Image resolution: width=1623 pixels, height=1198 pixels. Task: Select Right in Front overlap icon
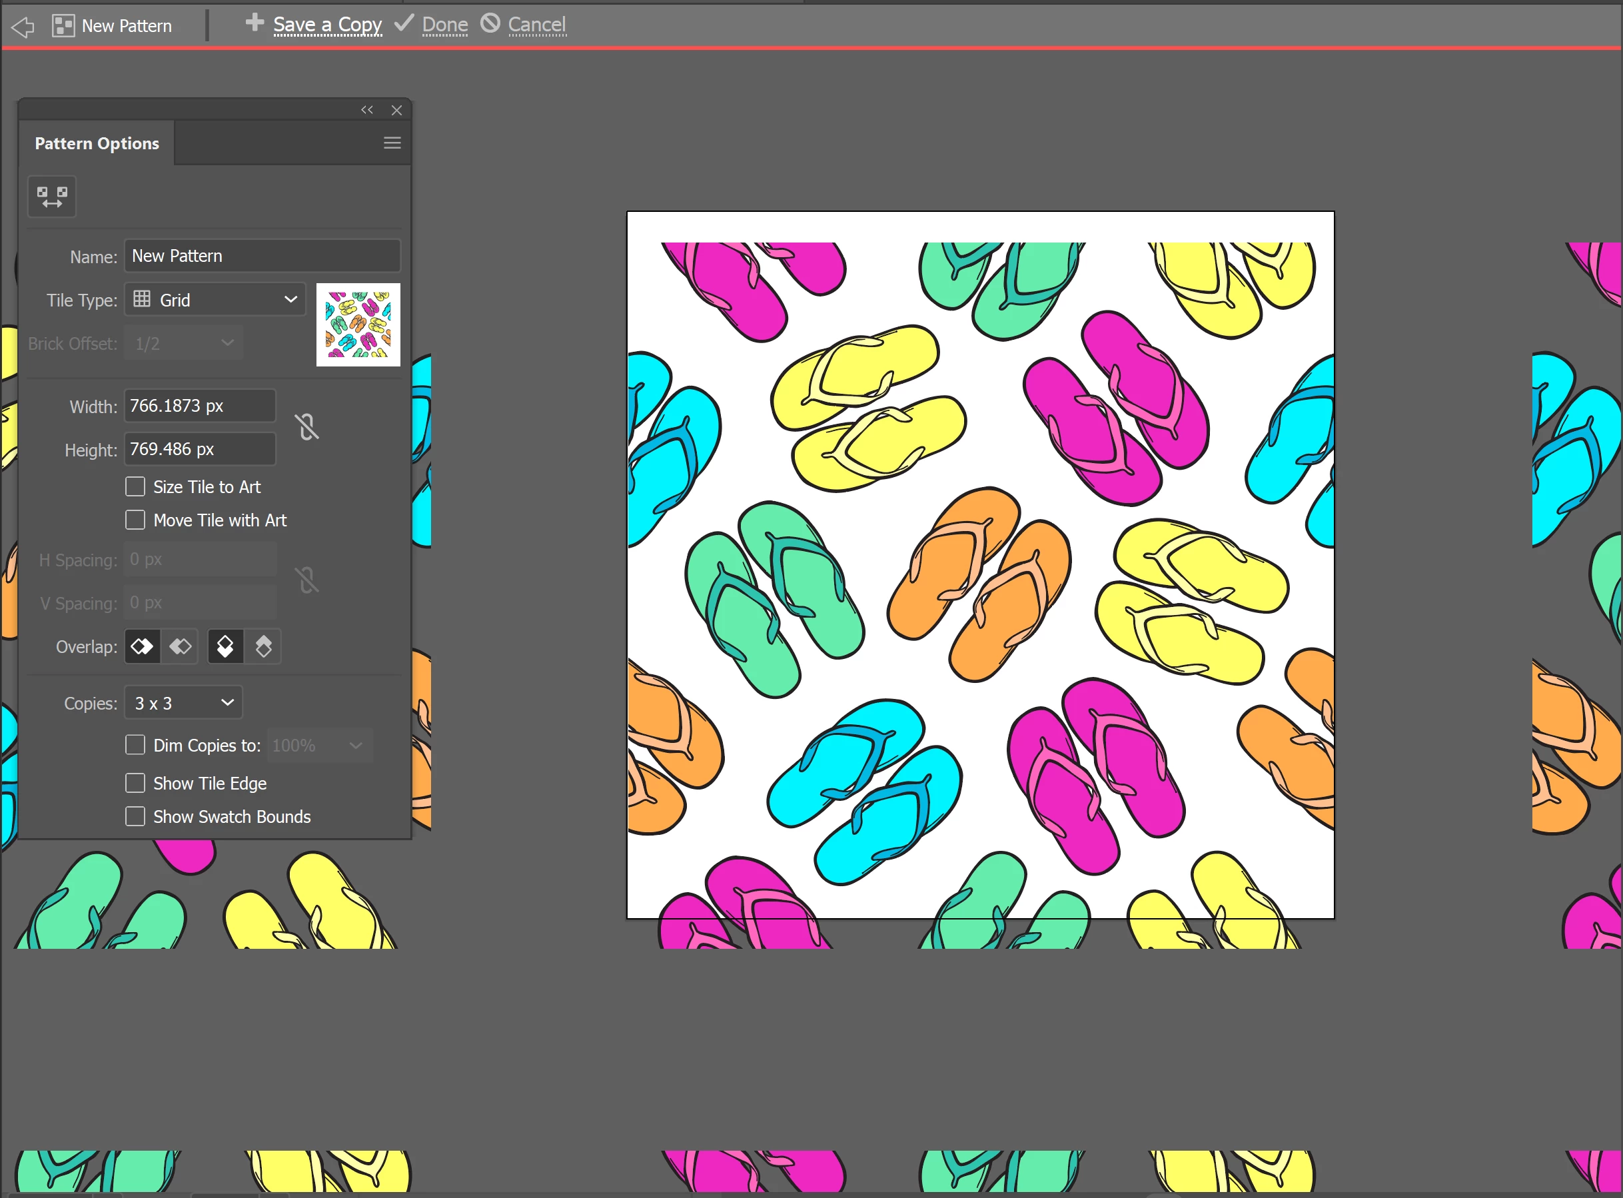point(180,646)
